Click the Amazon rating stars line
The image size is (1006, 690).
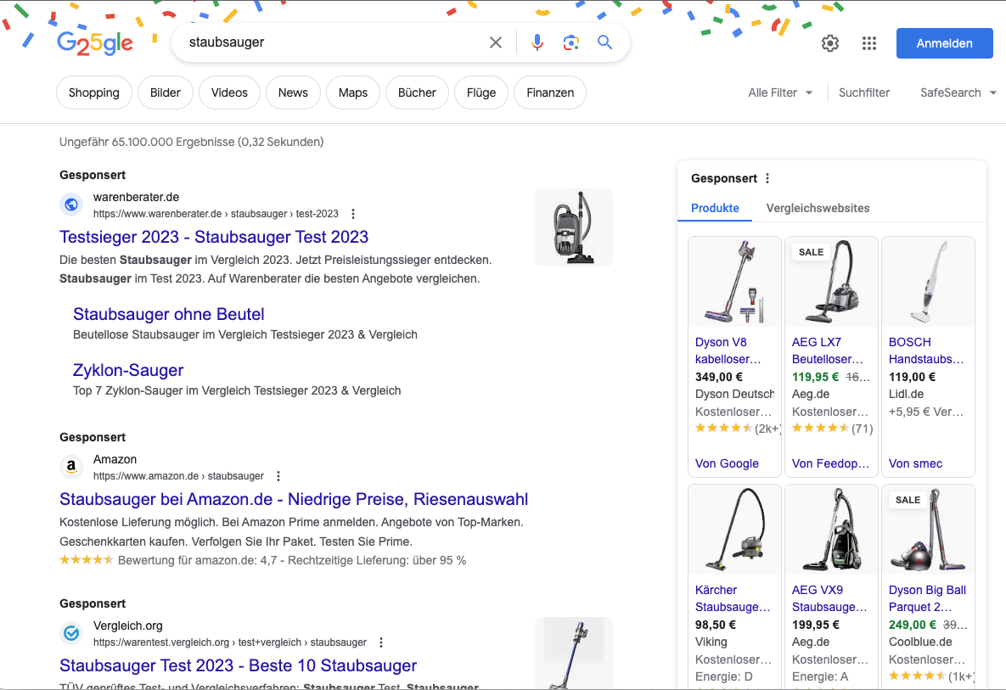coord(263,560)
